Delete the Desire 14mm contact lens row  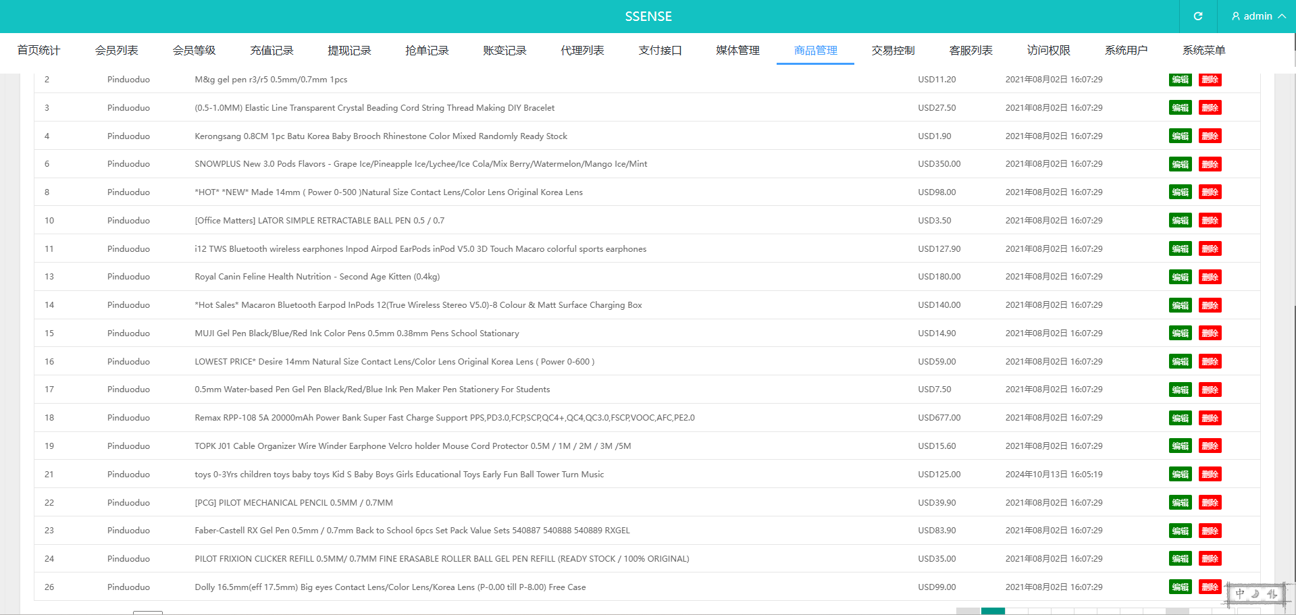(1210, 362)
